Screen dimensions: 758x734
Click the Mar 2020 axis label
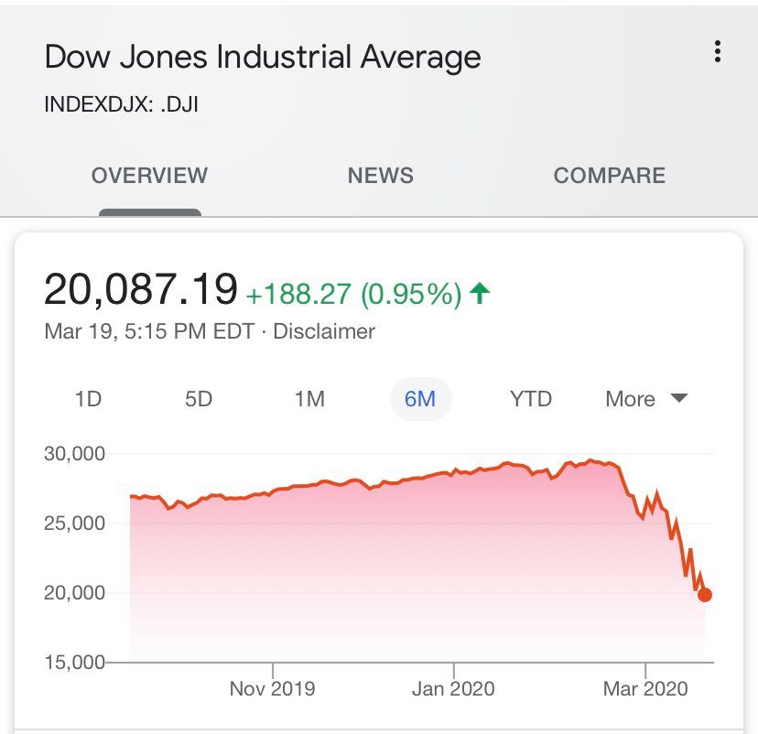click(x=644, y=688)
